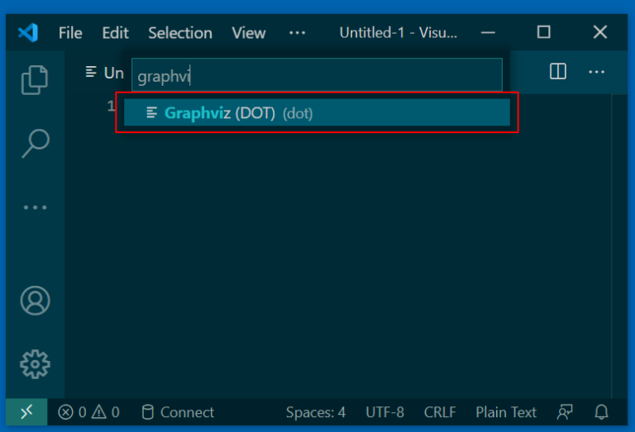Change the CRLF end of line sequence
Image resolution: width=635 pixels, height=432 pixels.
click(x=440, y=412)
